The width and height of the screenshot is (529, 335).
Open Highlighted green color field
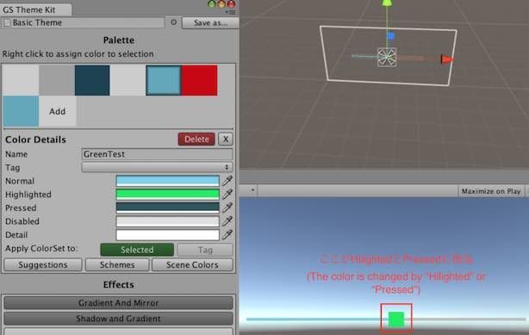pyautogui.click(x=167, y=195)
